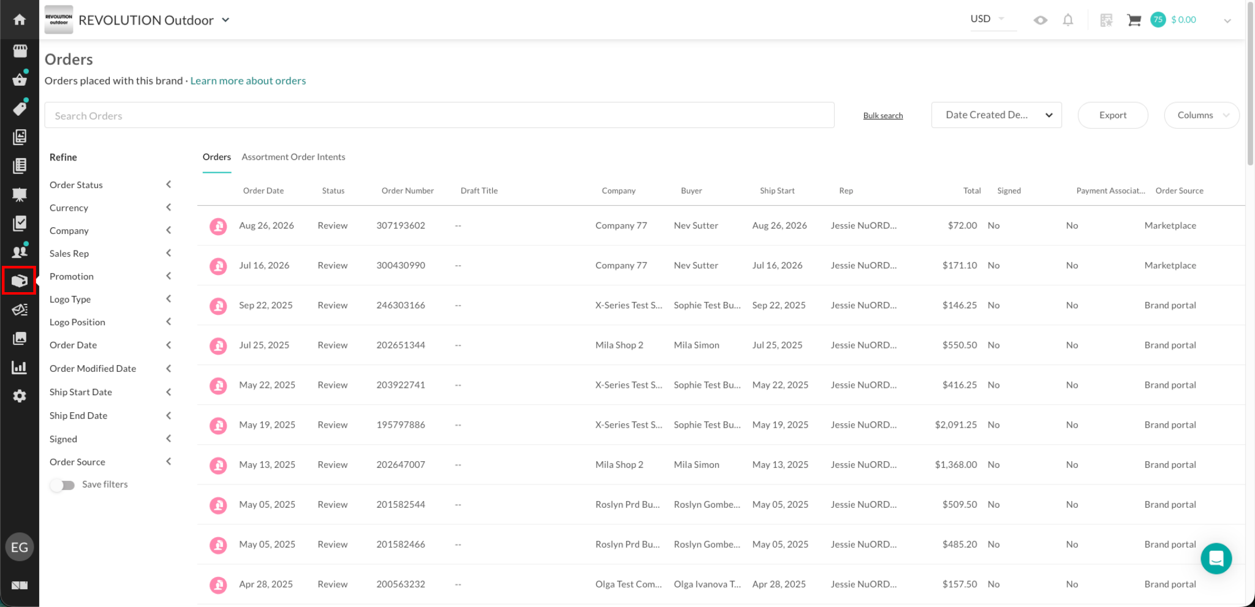Open the chat support bubble
Viewport: 1255px width, 607px height.
[1216, 558]
